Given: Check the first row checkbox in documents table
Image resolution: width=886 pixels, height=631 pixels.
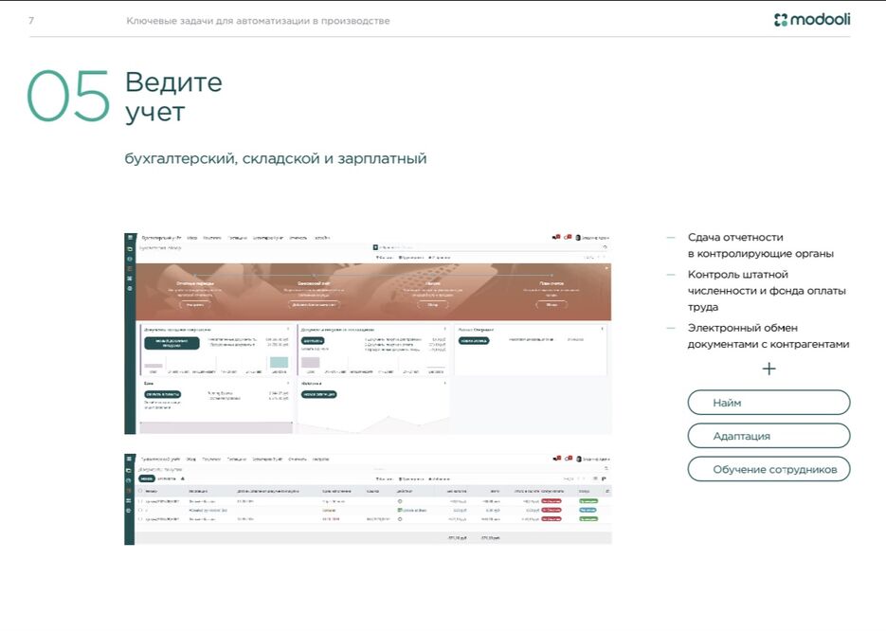Looking at the screenshot, I should point(142,501).
